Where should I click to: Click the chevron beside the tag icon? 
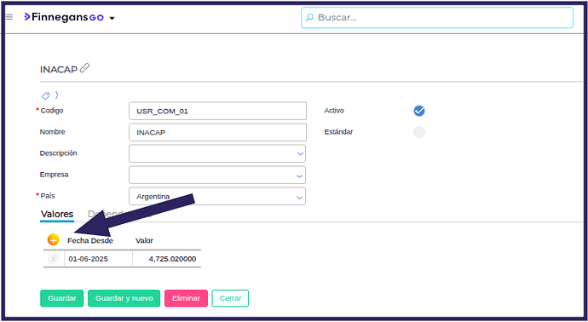click(x=56, y=95)
